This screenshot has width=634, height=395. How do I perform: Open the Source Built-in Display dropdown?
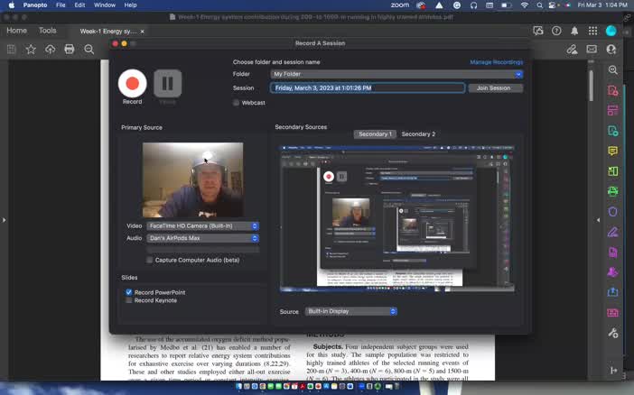(x=350, y=311)
